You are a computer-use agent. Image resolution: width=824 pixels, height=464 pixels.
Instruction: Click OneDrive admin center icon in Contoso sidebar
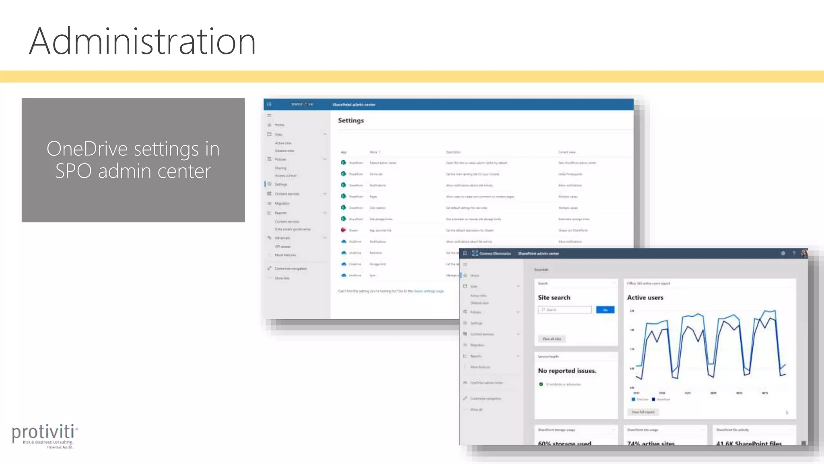tap(465, 383)
